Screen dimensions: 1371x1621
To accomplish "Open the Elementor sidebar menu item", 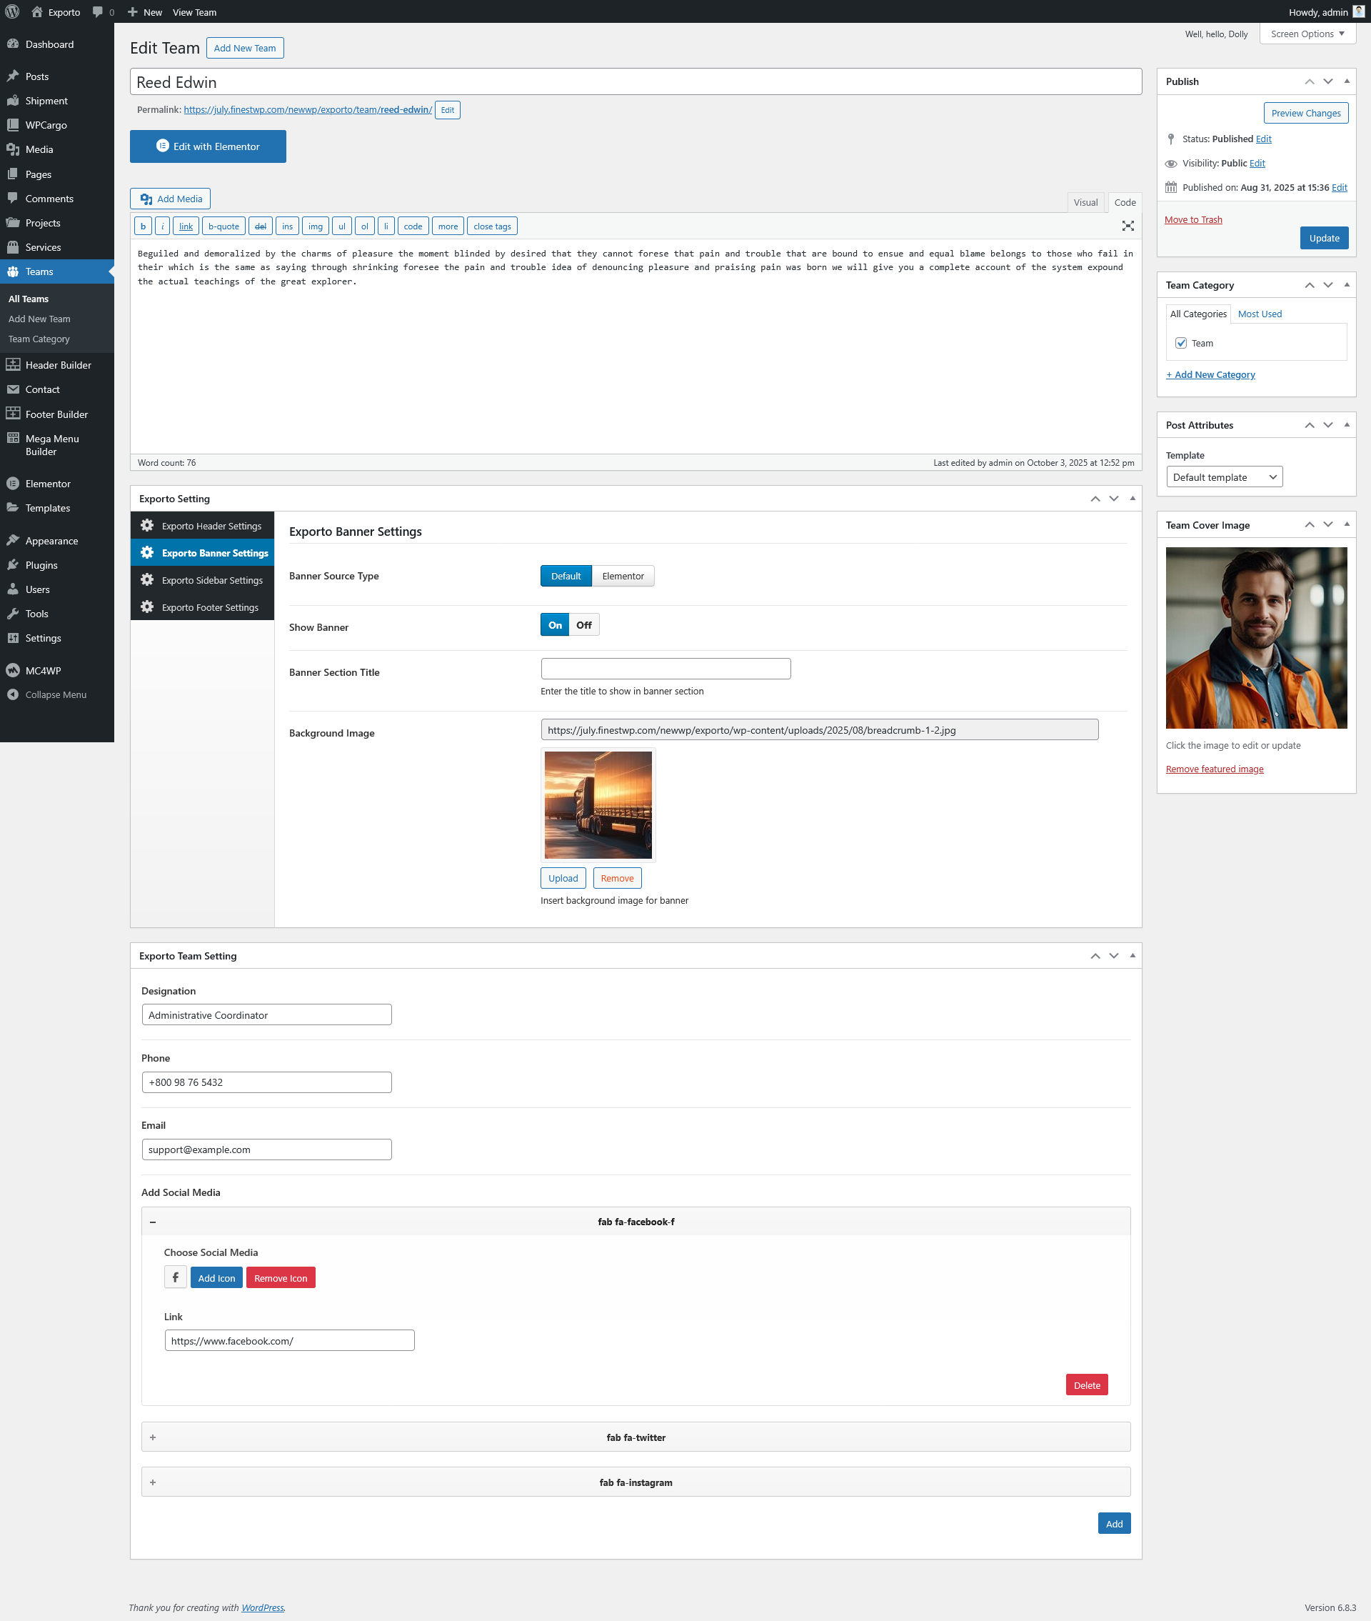I will click(x=47, y=484).
